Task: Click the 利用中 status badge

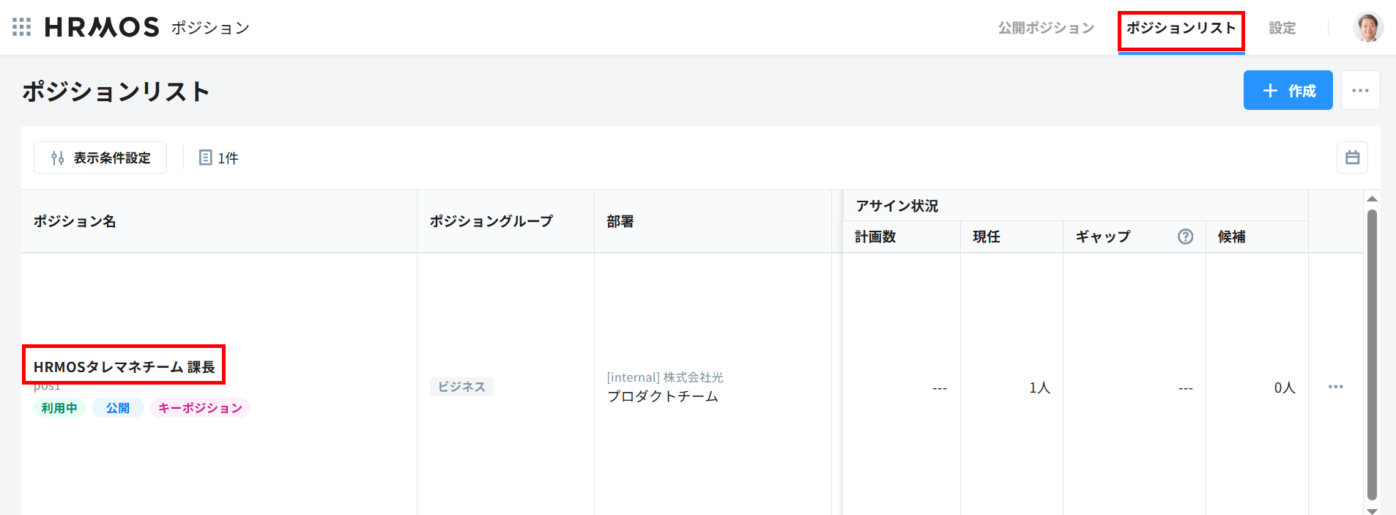Action: pyautogui.click(x=59, y=408)
